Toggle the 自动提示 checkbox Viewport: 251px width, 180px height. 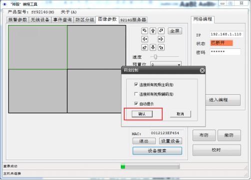click(x=136, y=104)
